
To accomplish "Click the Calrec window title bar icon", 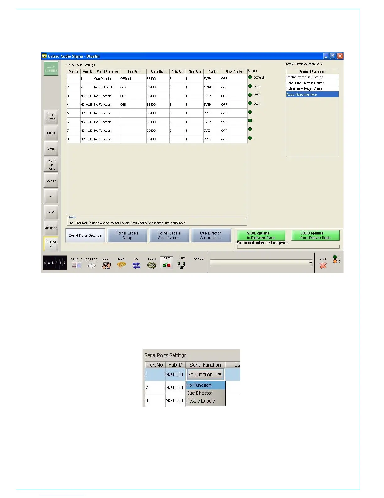I will [x=44, y=56].
